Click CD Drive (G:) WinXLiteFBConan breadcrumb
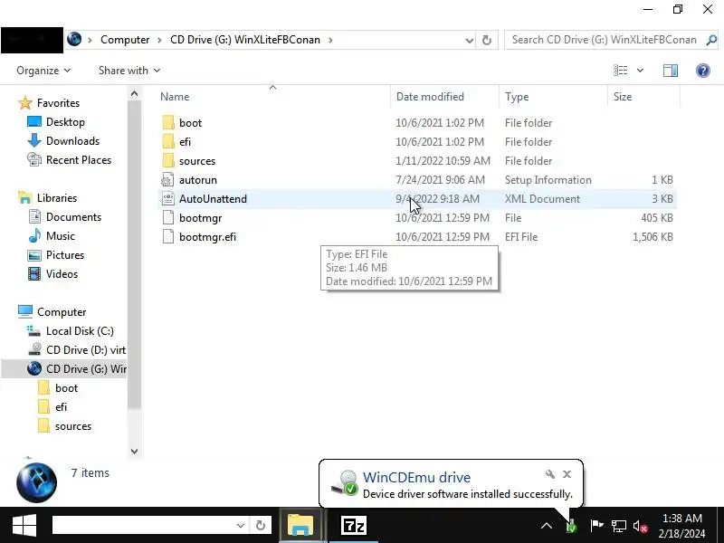724x543 pixels. pos(244,40)
